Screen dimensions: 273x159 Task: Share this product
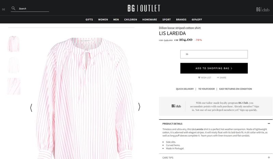[x=221, y=78]
